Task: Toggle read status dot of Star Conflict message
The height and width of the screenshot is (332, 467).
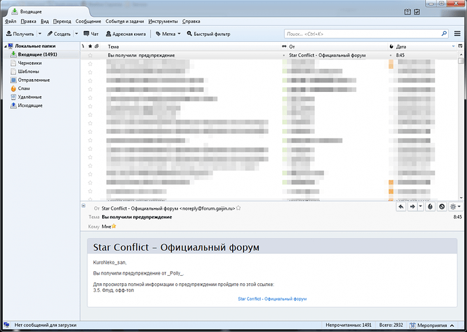Action: coord(284,55)
